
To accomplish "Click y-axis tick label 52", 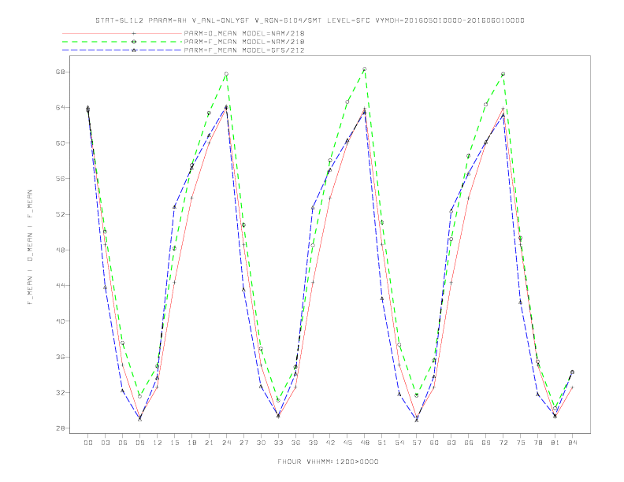I will pos(61,214).
